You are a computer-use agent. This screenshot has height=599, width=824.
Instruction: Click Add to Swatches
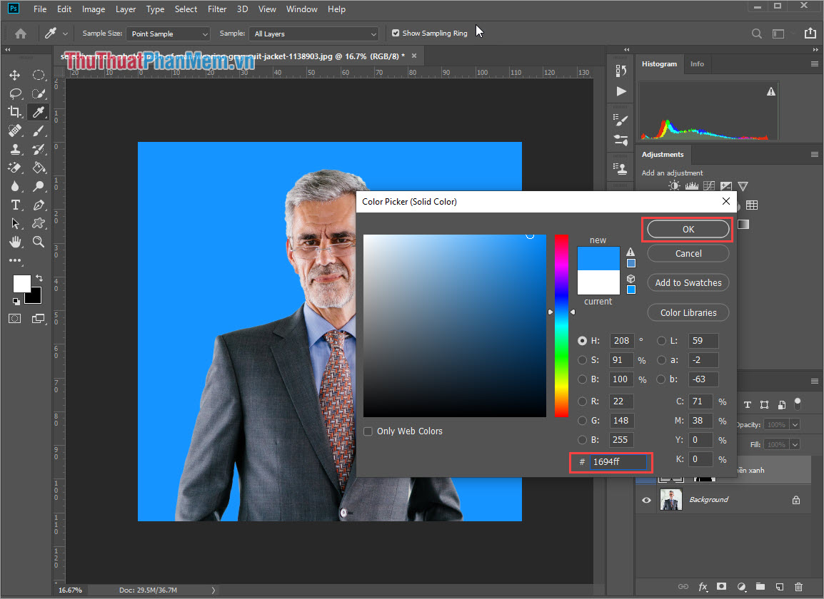pyautogui.click(x=688, y=282)
